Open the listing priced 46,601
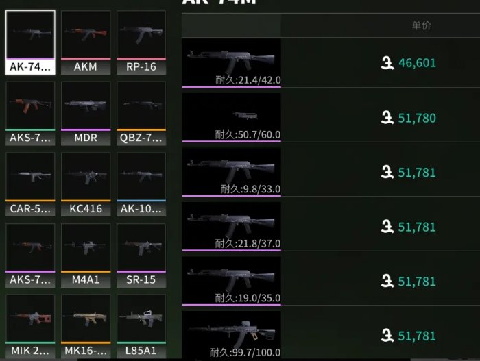The width and height of the screenshot is (480, 361). point(331,63)
